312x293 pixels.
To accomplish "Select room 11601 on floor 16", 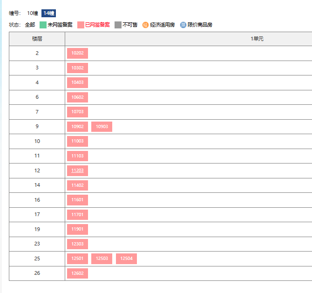I will [77, 200].
